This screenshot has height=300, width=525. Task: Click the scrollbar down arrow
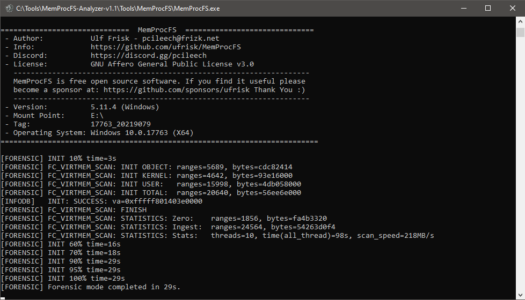coord(520,295)
